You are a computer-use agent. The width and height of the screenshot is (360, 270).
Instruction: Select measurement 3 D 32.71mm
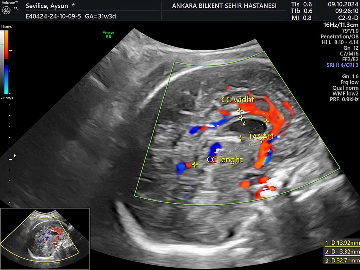342,260
